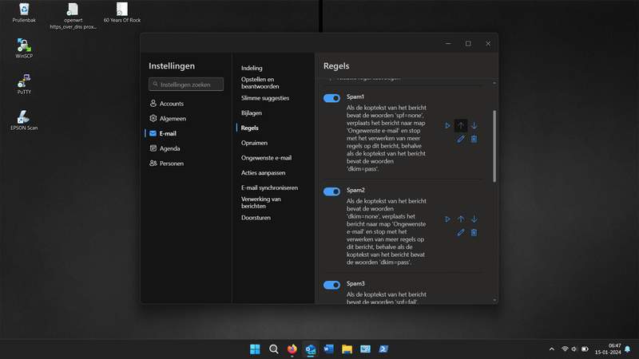Switch to Outlook in the taskbar

[x=310, y=349]
